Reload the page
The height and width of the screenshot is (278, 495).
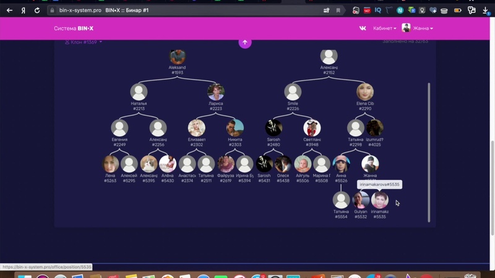pos(37,11)
